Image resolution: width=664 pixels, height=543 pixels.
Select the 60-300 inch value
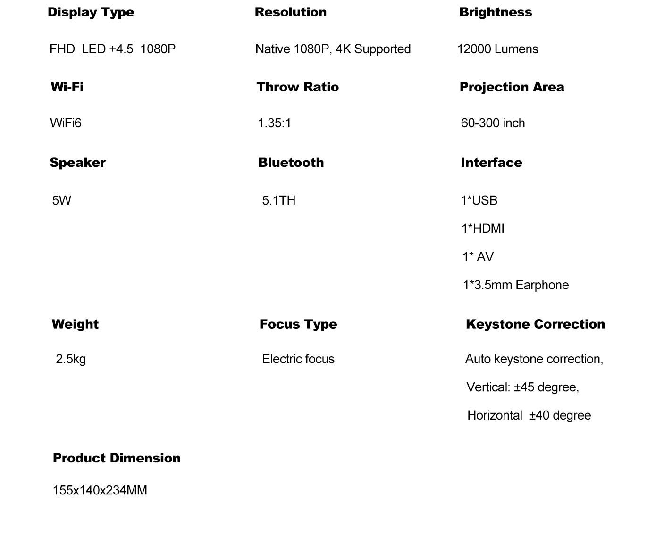tap(493, 123)
